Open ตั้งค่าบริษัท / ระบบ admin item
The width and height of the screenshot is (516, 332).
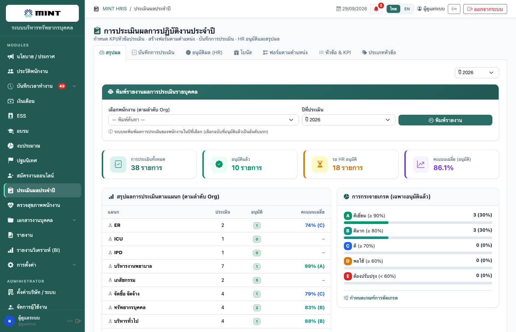[x=42, y=292]
